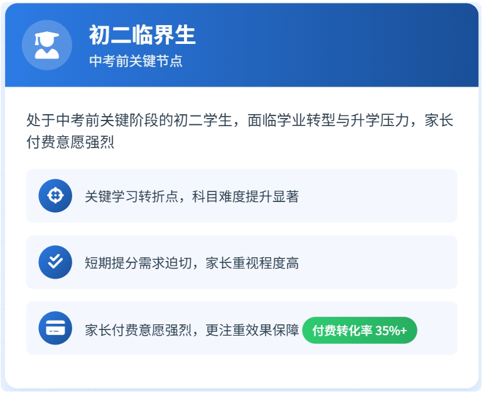This screenshot has height=394, width=484.
Task: Click the light circle behind graduate icon
Action: 47,45
